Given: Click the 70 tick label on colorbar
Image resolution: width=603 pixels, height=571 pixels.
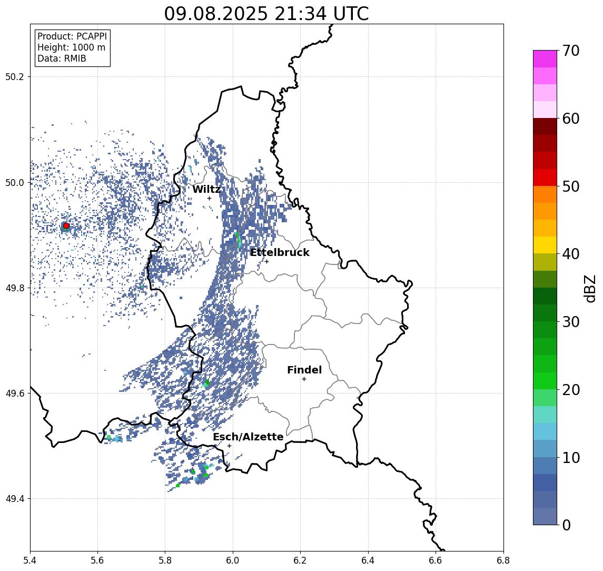Looking at the screenshot, I should point(571,51).
